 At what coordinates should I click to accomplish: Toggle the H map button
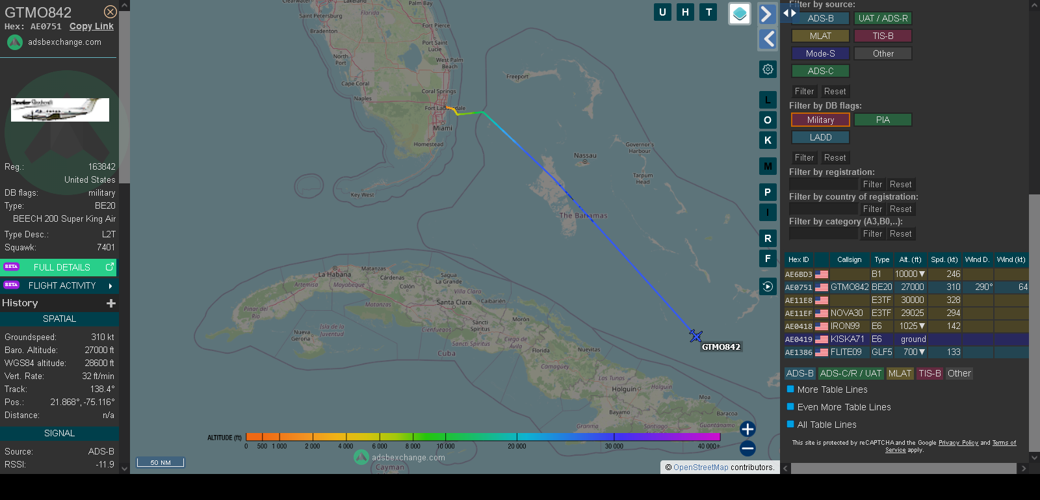coord(685,12)
